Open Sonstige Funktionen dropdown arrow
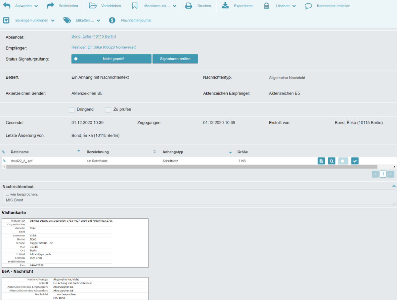 click(x=53, y=21)
